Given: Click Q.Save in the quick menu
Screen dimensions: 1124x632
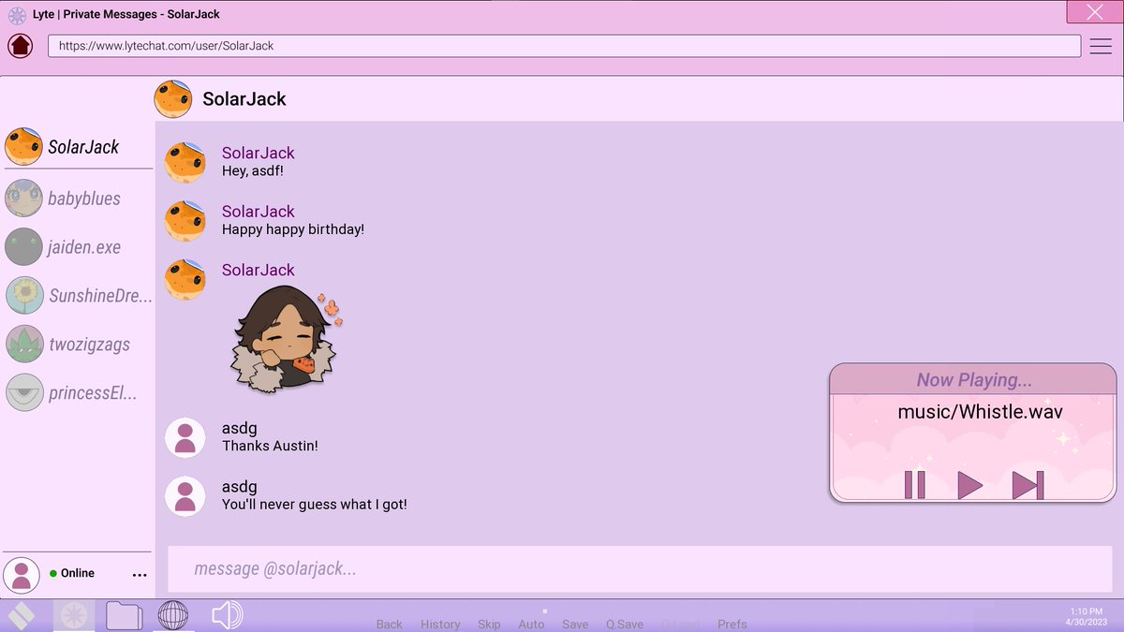Looking at the screenshot, I should 625,625.
